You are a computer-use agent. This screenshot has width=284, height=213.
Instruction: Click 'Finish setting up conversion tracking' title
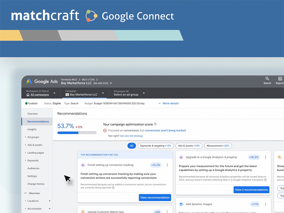pyautogui.click(x=111, y=165)
